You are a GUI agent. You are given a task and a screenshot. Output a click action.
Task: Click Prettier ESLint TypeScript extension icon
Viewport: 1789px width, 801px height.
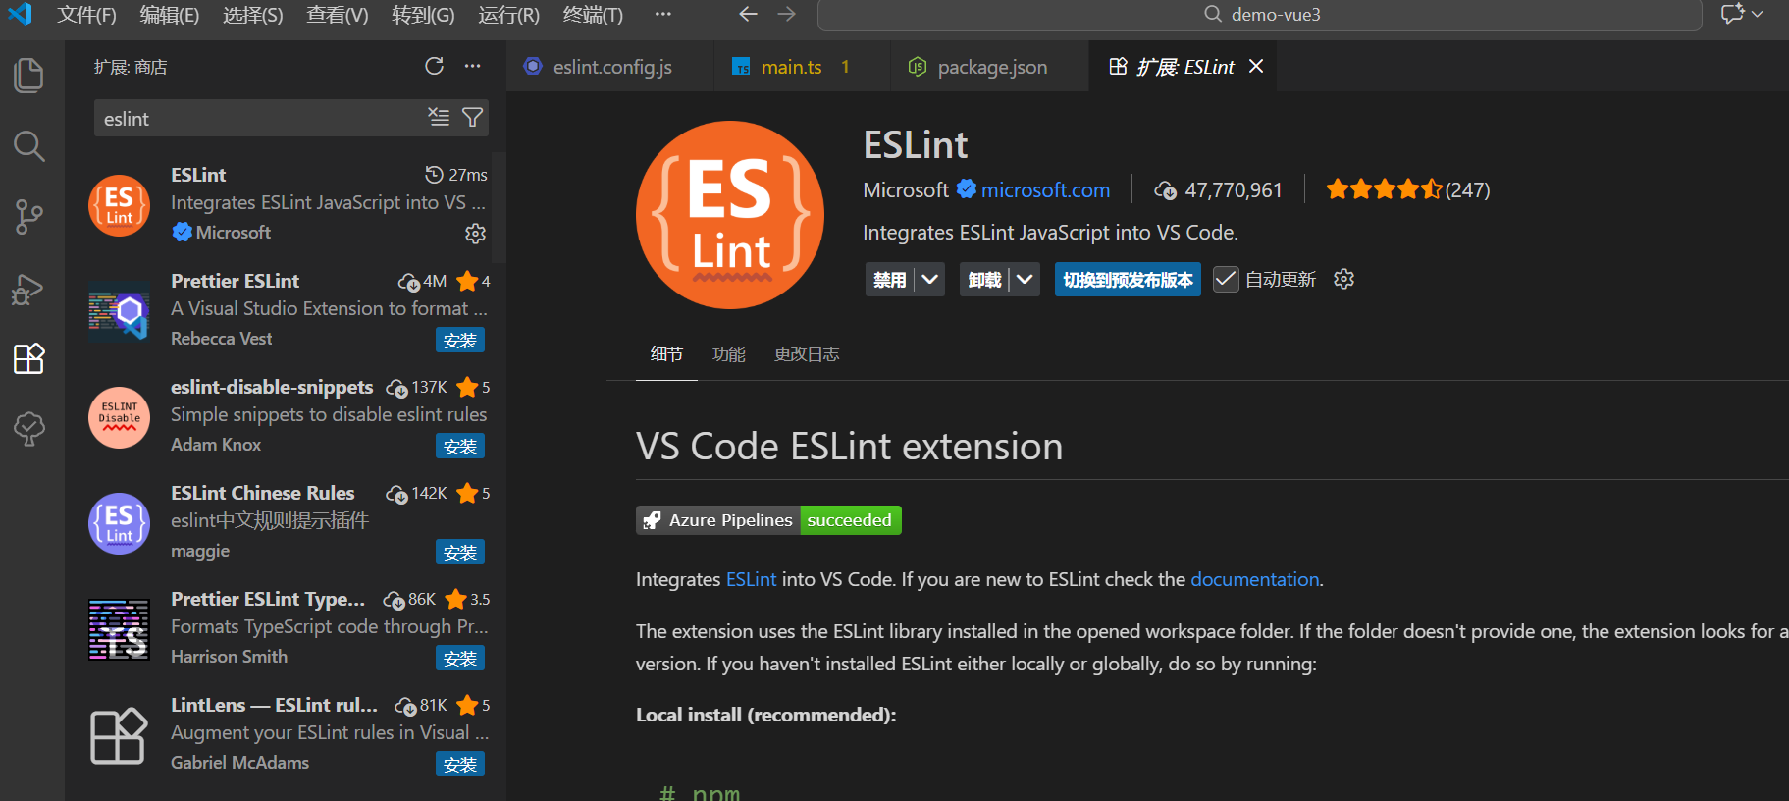(x=119, y=629)
